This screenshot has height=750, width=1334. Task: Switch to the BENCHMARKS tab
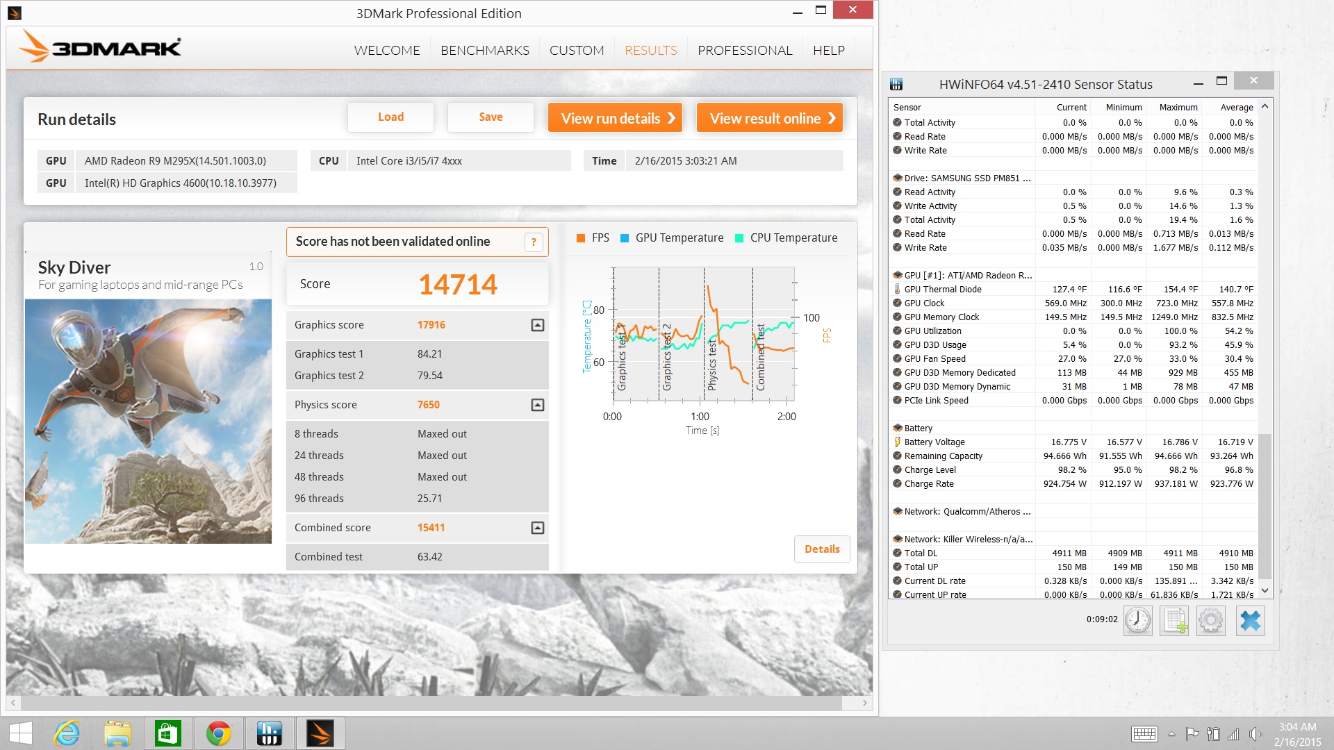[x=485, y=50]
